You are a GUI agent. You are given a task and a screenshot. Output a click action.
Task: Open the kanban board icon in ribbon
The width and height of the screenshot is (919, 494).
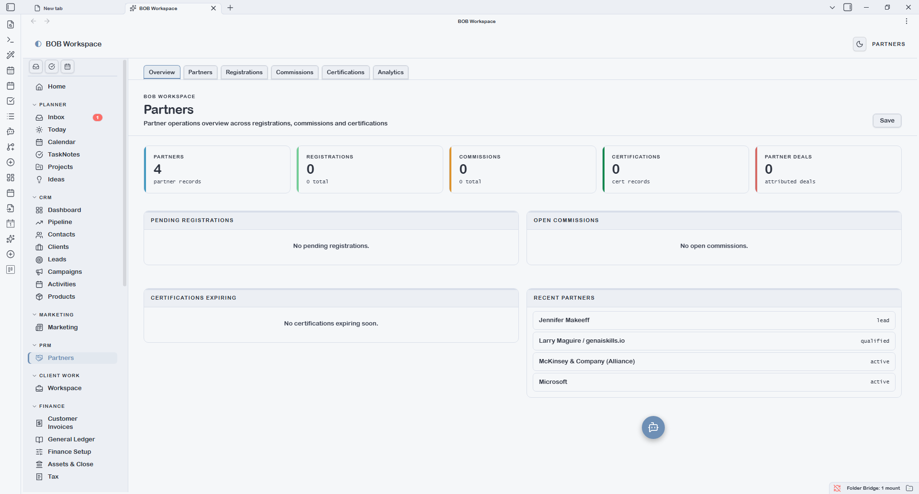tap(11, 269)
